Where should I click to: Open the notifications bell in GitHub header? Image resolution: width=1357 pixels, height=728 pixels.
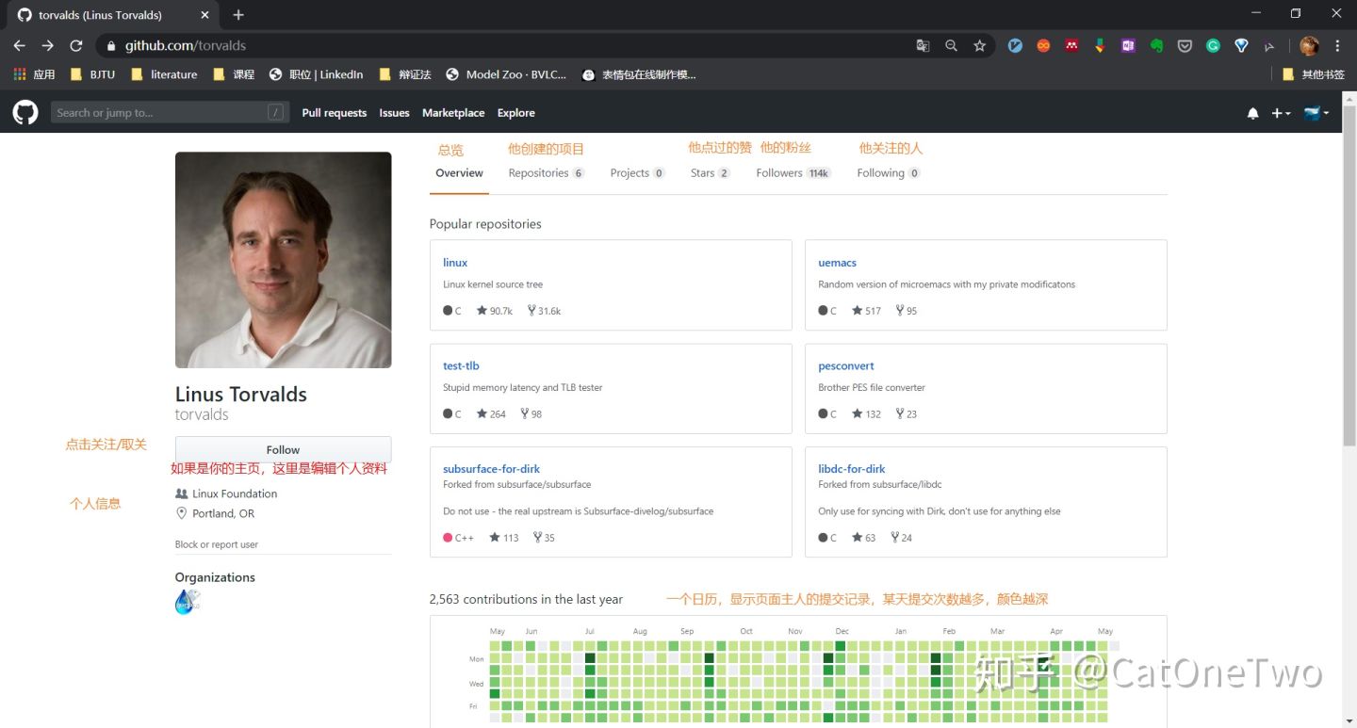click(x=1252, y=113)
